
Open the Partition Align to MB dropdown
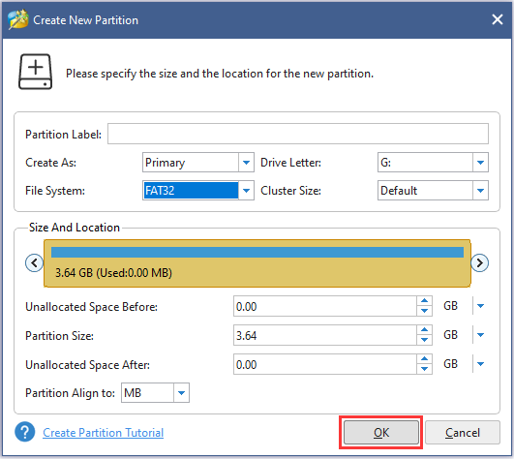[x=181, y=393]
